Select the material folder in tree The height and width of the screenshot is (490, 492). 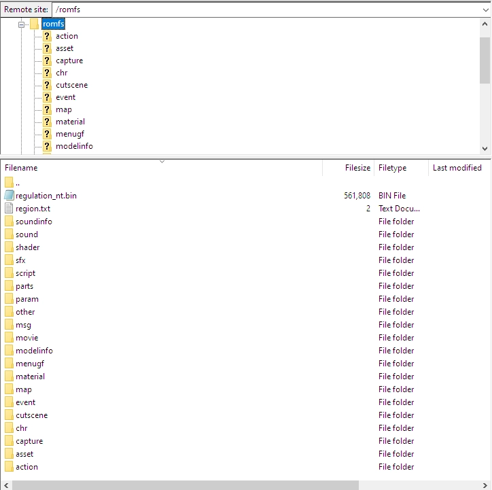[70, 122]
